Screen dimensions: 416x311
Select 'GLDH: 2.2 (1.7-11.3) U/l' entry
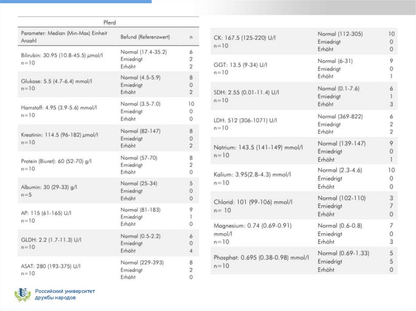coord(51,240)
